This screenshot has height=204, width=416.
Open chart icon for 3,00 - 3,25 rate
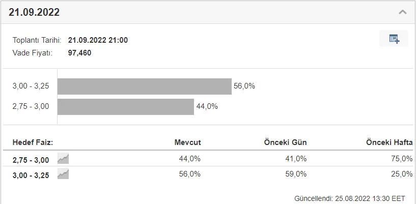click(63, 174)
